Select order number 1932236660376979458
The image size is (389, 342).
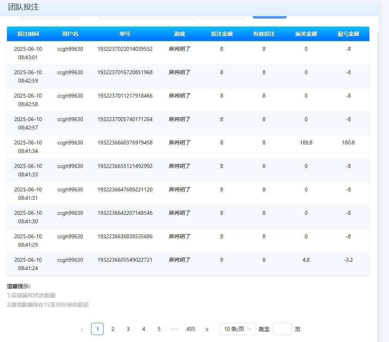pos(125,143)
